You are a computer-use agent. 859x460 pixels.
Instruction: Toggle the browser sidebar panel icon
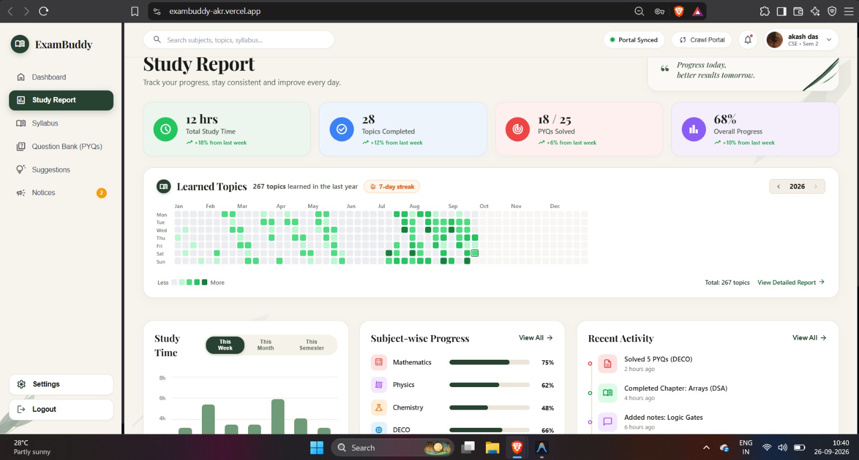782,11
